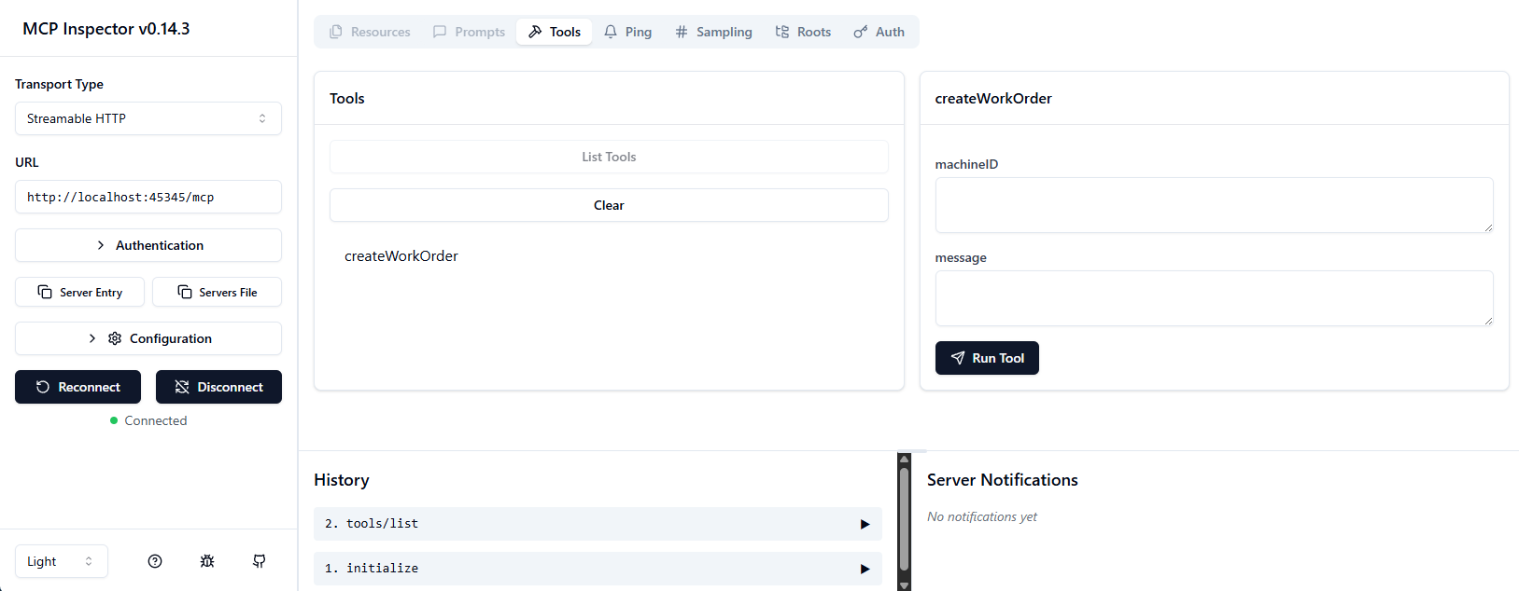The height and width of the screenshot is (591, 1519).
Task: Open the Auth tab
Action: [x=879, y=32]
